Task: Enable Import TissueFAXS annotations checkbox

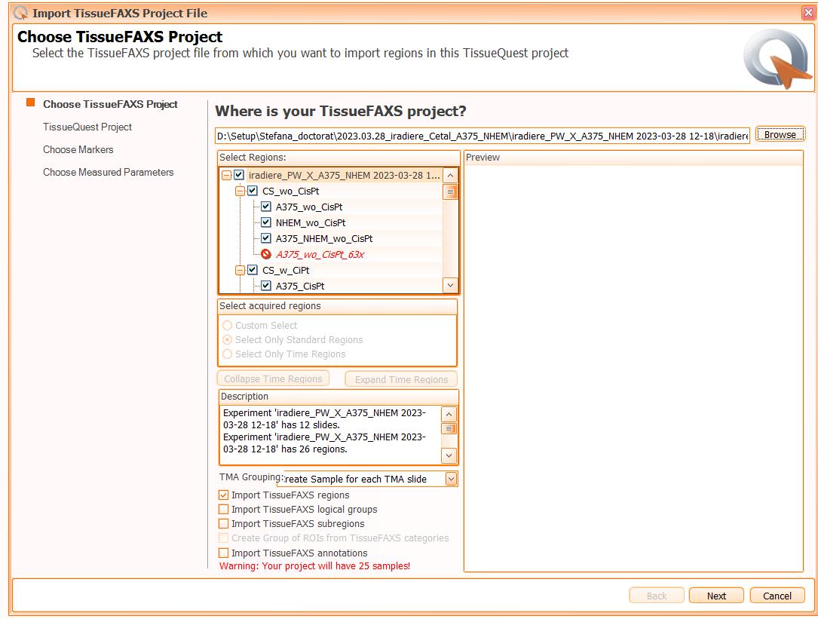Action: point(223,553)
